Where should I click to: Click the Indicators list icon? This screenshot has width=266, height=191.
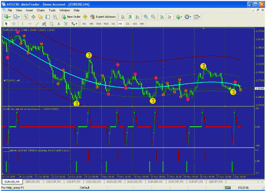coord(178,17)
